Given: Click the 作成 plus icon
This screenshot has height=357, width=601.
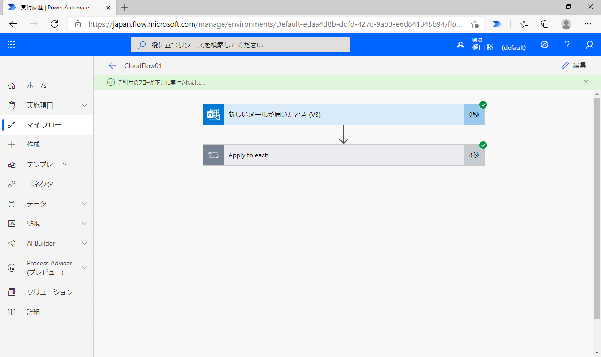Looking at the screenshot, I should (x=12, y=145).
